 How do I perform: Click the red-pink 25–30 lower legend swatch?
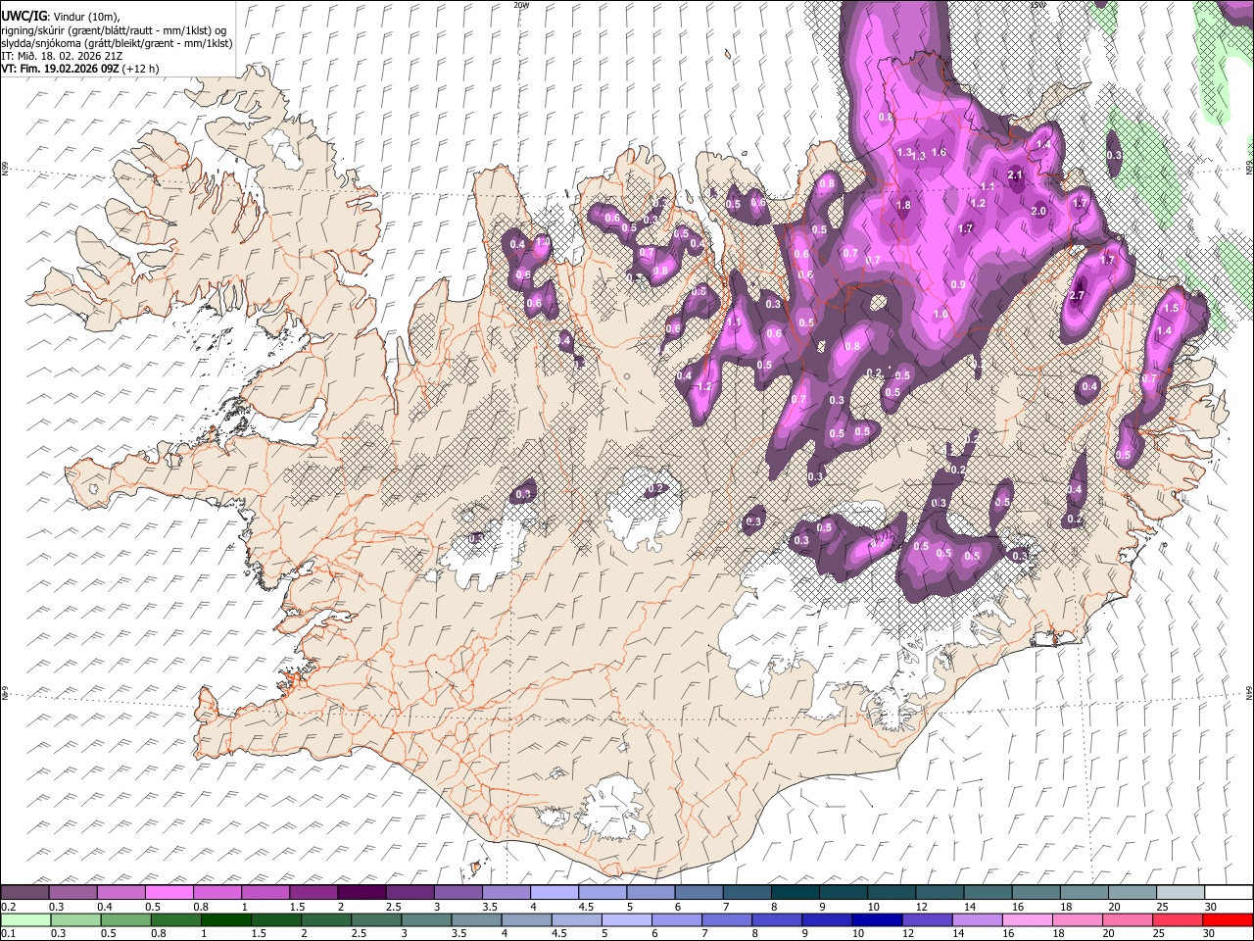[1177, 919]
